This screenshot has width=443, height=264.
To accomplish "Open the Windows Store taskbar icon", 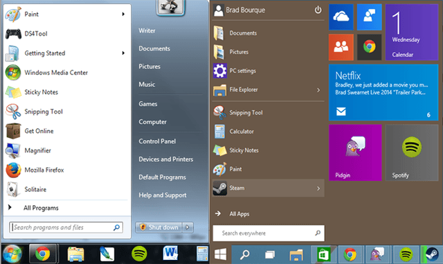I will [323, 254].
